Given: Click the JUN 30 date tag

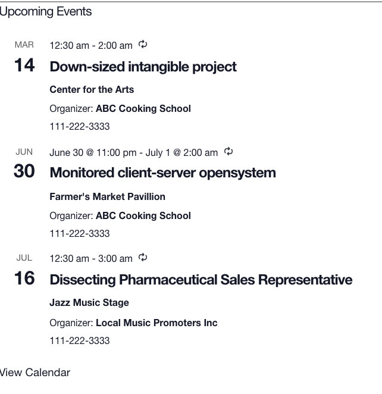Looking at the screenshot, I should coord(24,164).
